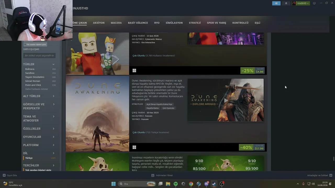Click the microphone tray icon
This screenshot has height=188, width=335.
[303, 184]
